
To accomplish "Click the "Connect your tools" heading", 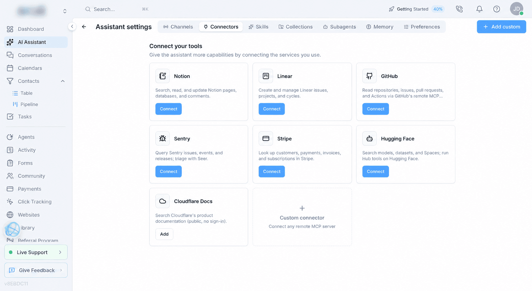I will click(176, 46).
